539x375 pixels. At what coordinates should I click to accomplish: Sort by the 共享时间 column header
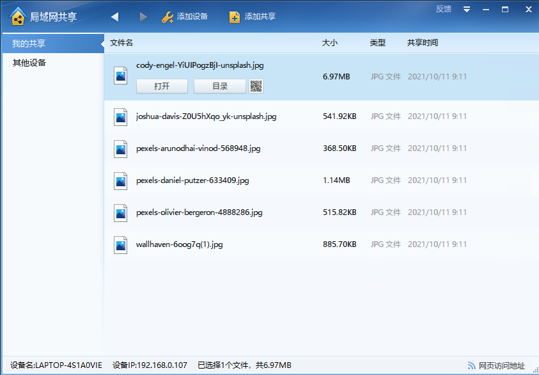(423, 43)
